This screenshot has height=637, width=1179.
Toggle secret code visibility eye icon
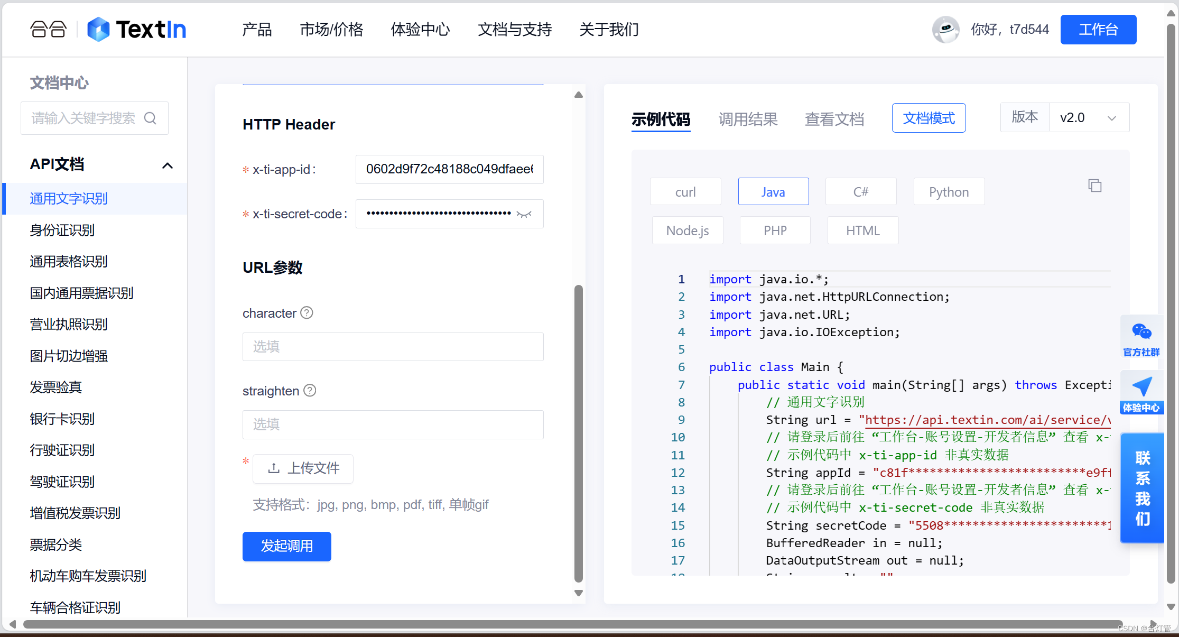click(x=524, y=214)
